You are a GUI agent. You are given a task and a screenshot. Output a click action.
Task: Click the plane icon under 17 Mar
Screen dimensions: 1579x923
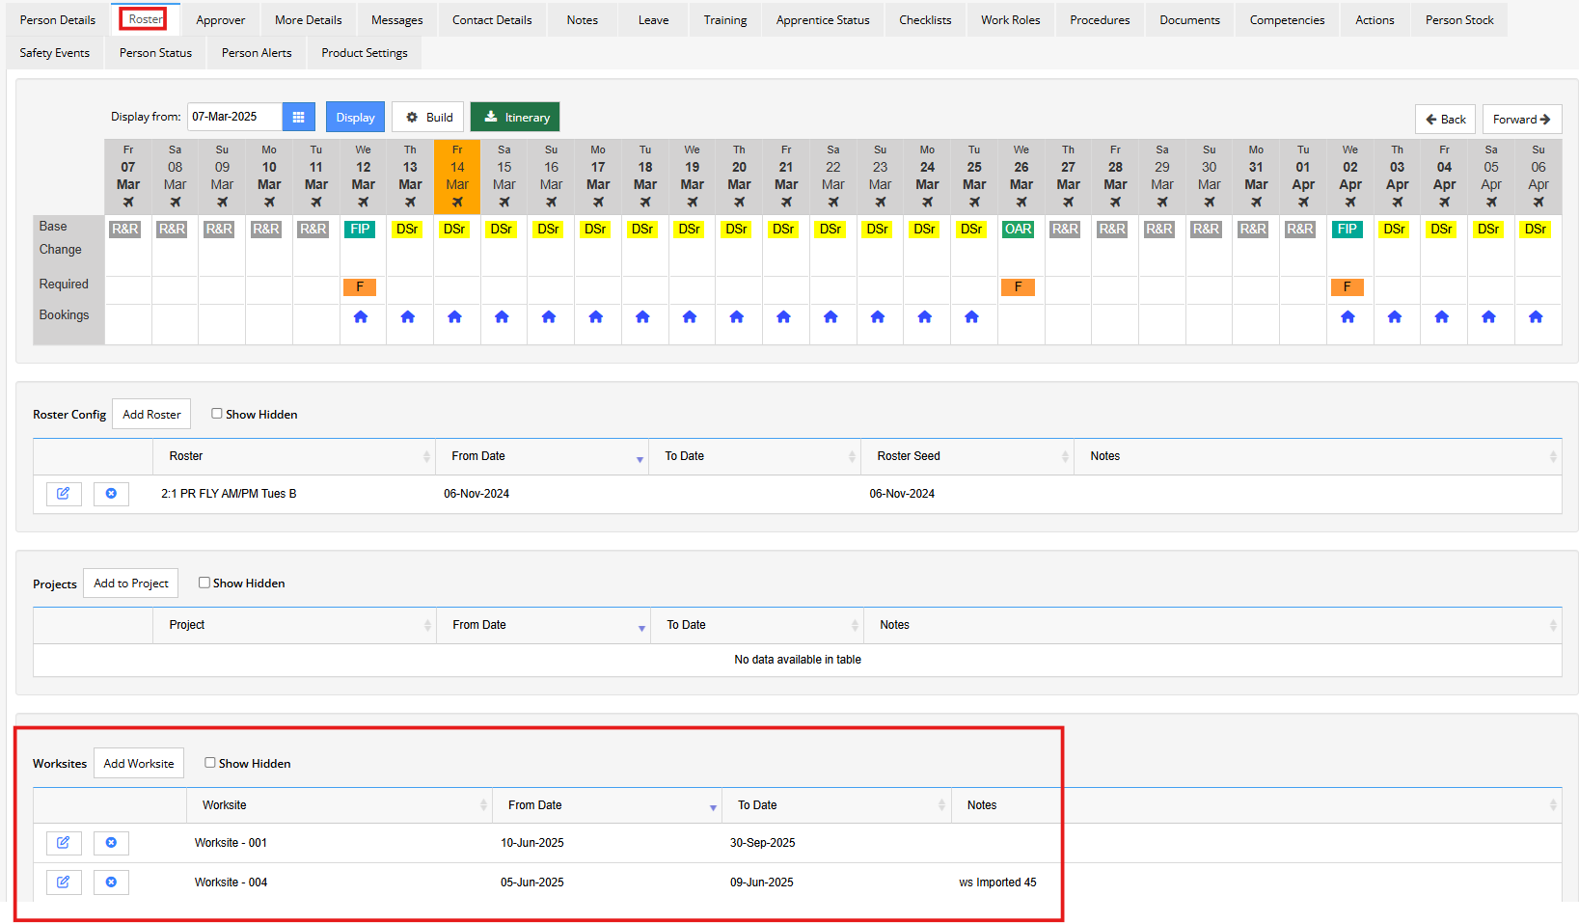(x=598, y=203)
